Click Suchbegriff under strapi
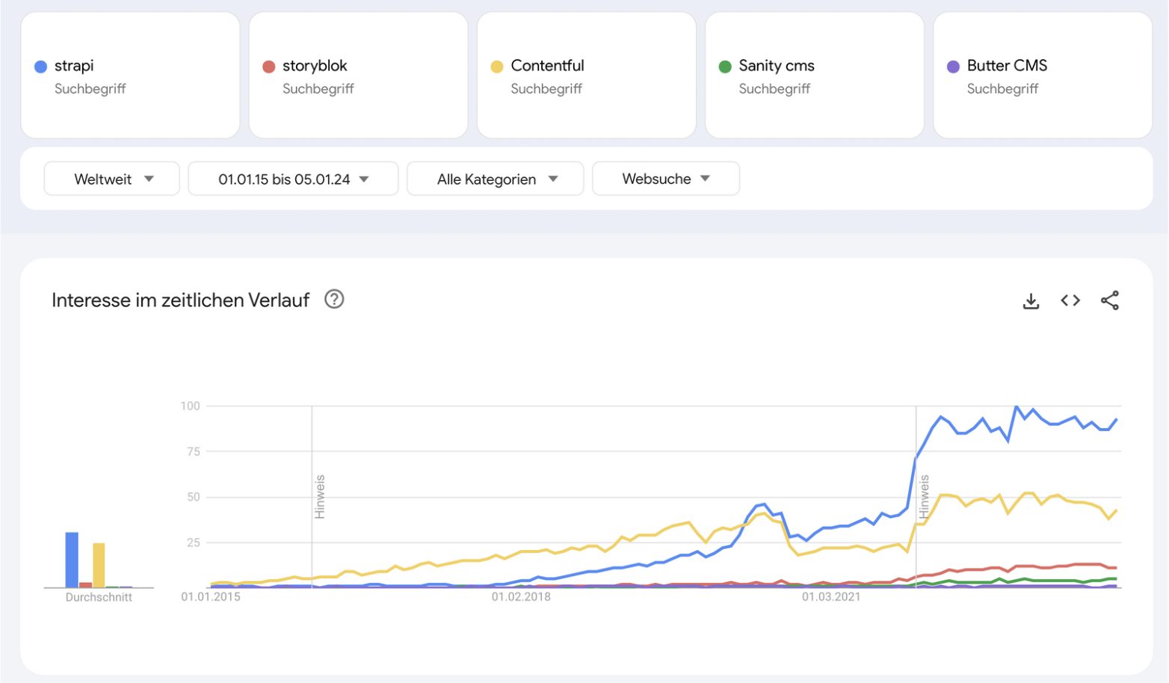Viewport: 1169px width, 683px height. tap(90, 89)
